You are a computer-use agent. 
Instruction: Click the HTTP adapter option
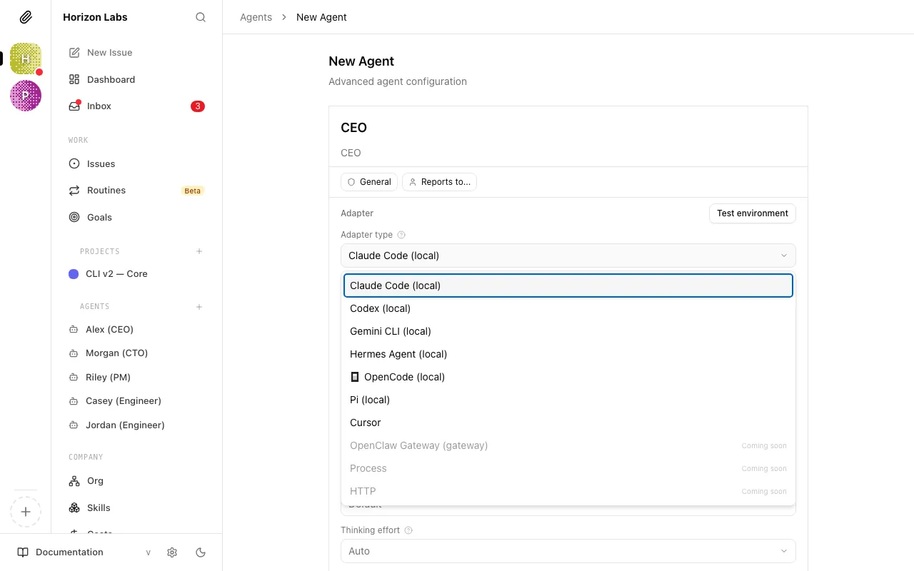[568, 491]
